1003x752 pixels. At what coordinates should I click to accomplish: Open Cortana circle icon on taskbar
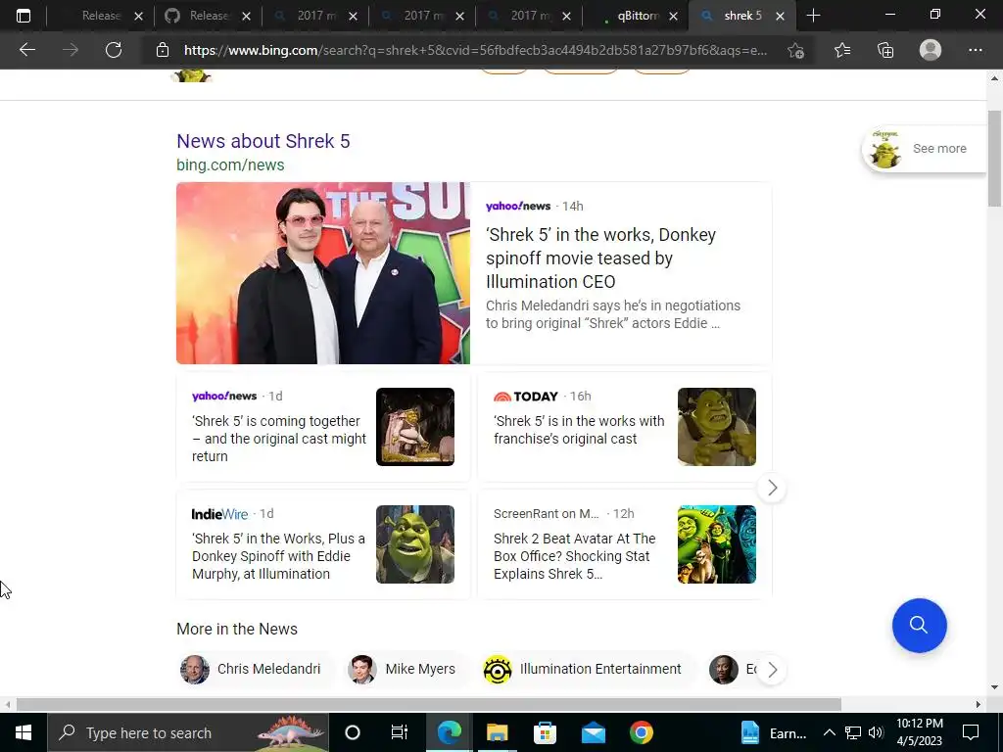pos(353,732)
